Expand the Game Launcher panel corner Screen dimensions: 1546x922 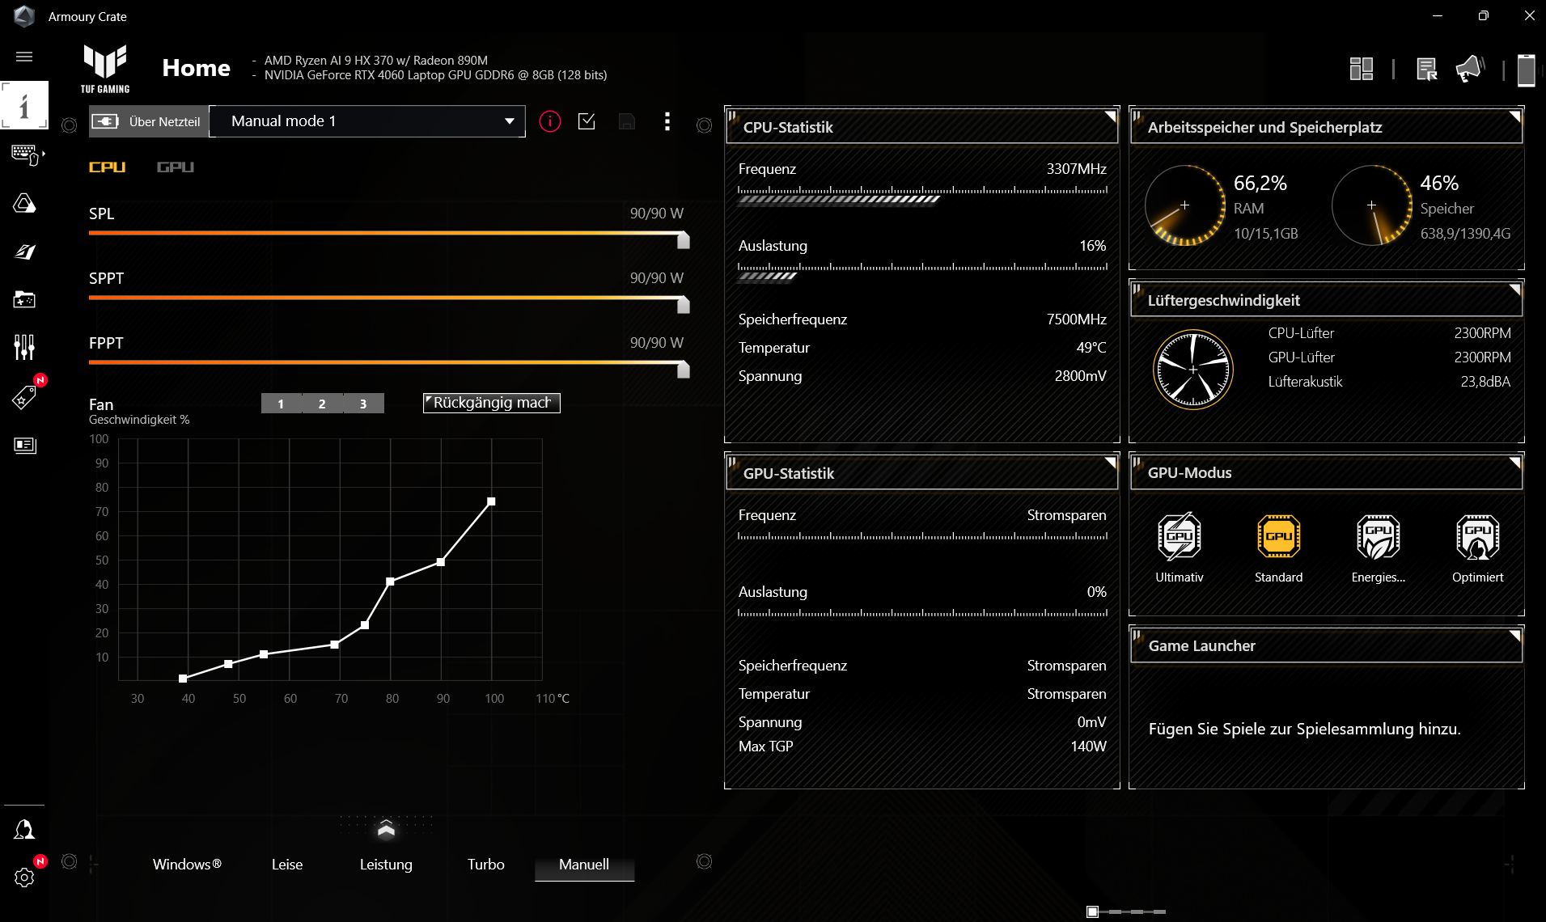1514,636
